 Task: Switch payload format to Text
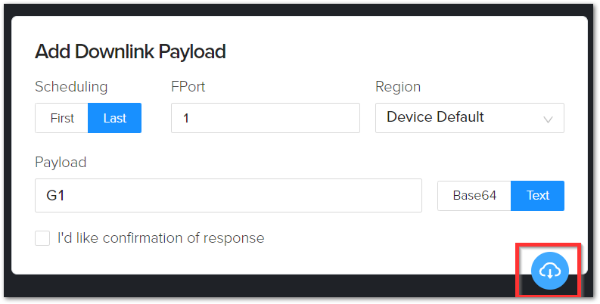pyautogui.click(x=537, y=195)
